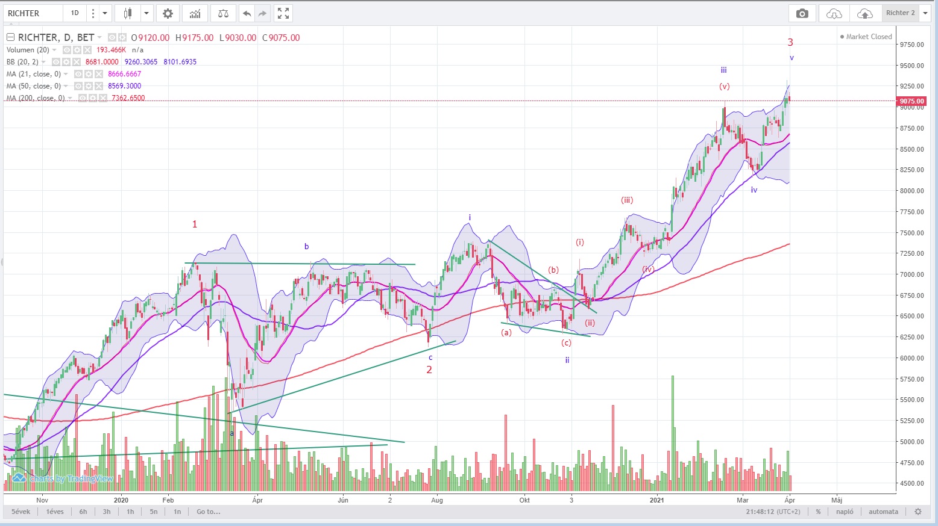Image resolution: width=938 pixels, height=526 pixels.
Task: Remove the MA (21, close, 0) indicator
Action: tap(99, 74)
